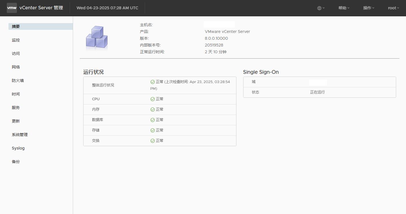The image size is (406, 214).
Task: Open the 帮助 dropdown menu
Action: 344,8
